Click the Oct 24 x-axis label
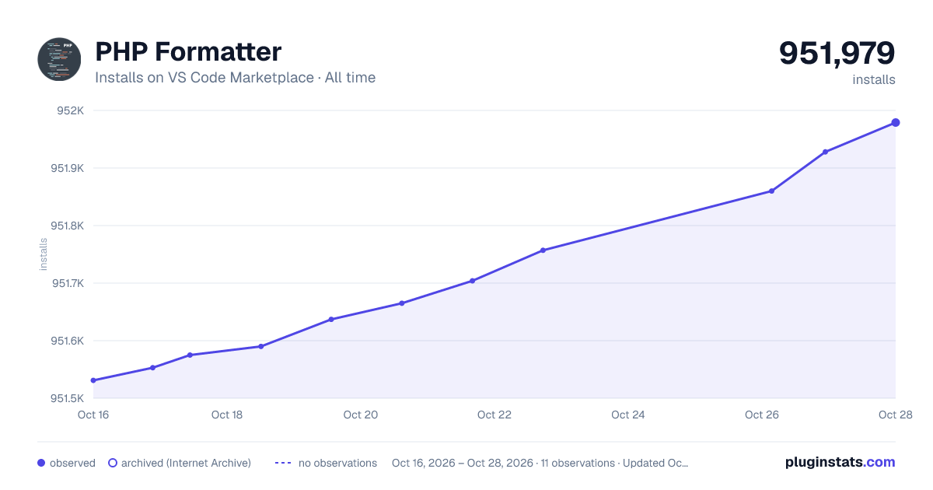Viewport: 933px width, 490px height. point(628,415)
